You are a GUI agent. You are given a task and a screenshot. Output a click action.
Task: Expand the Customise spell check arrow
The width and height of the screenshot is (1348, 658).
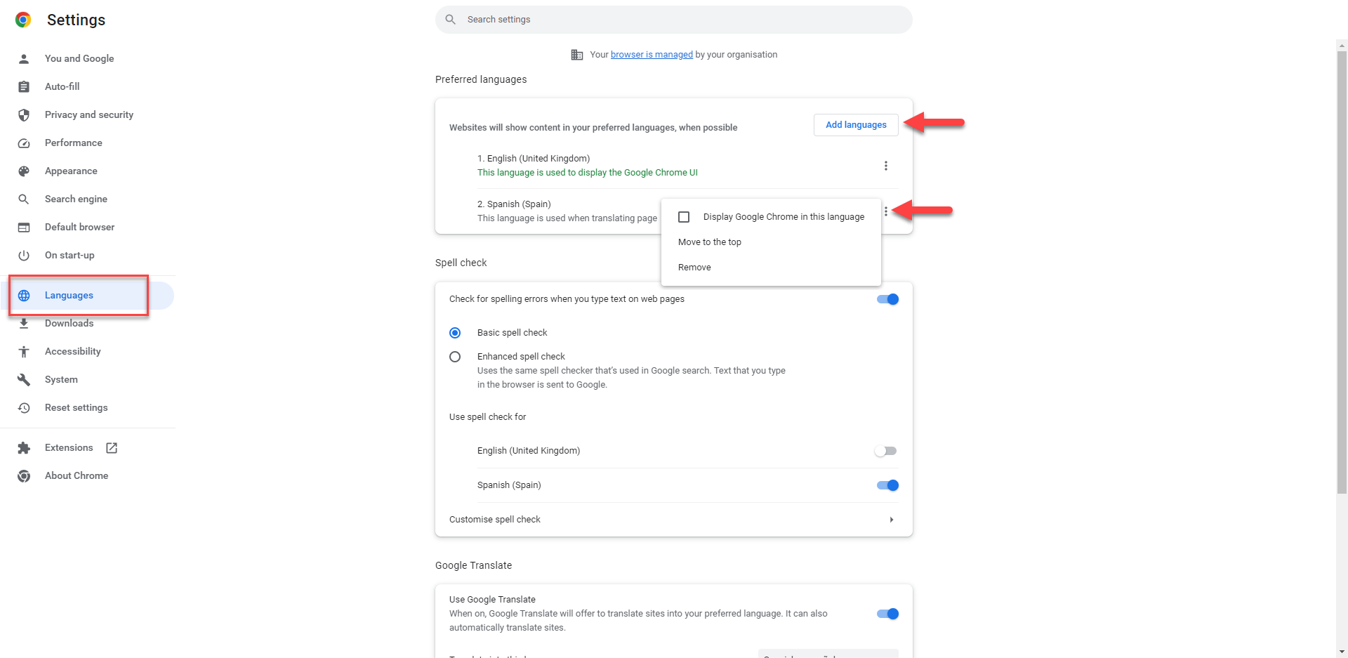tap(892, 520)
